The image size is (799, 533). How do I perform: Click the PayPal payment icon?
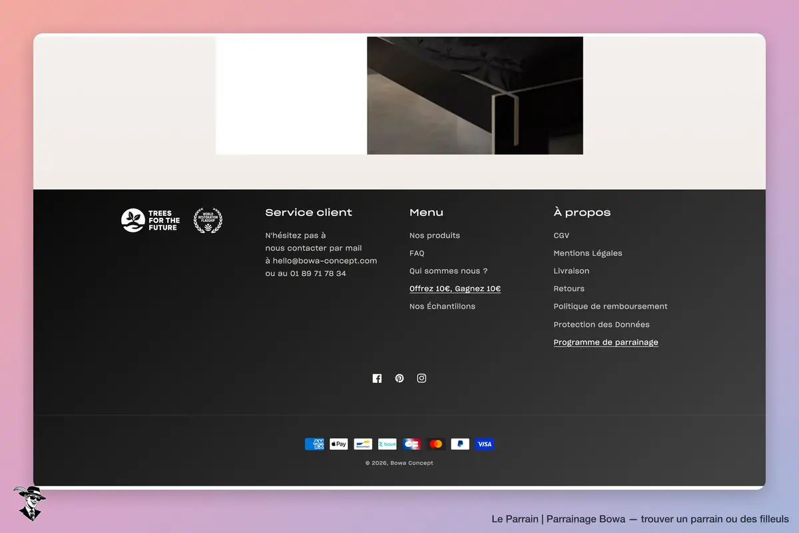click(460, 444)
